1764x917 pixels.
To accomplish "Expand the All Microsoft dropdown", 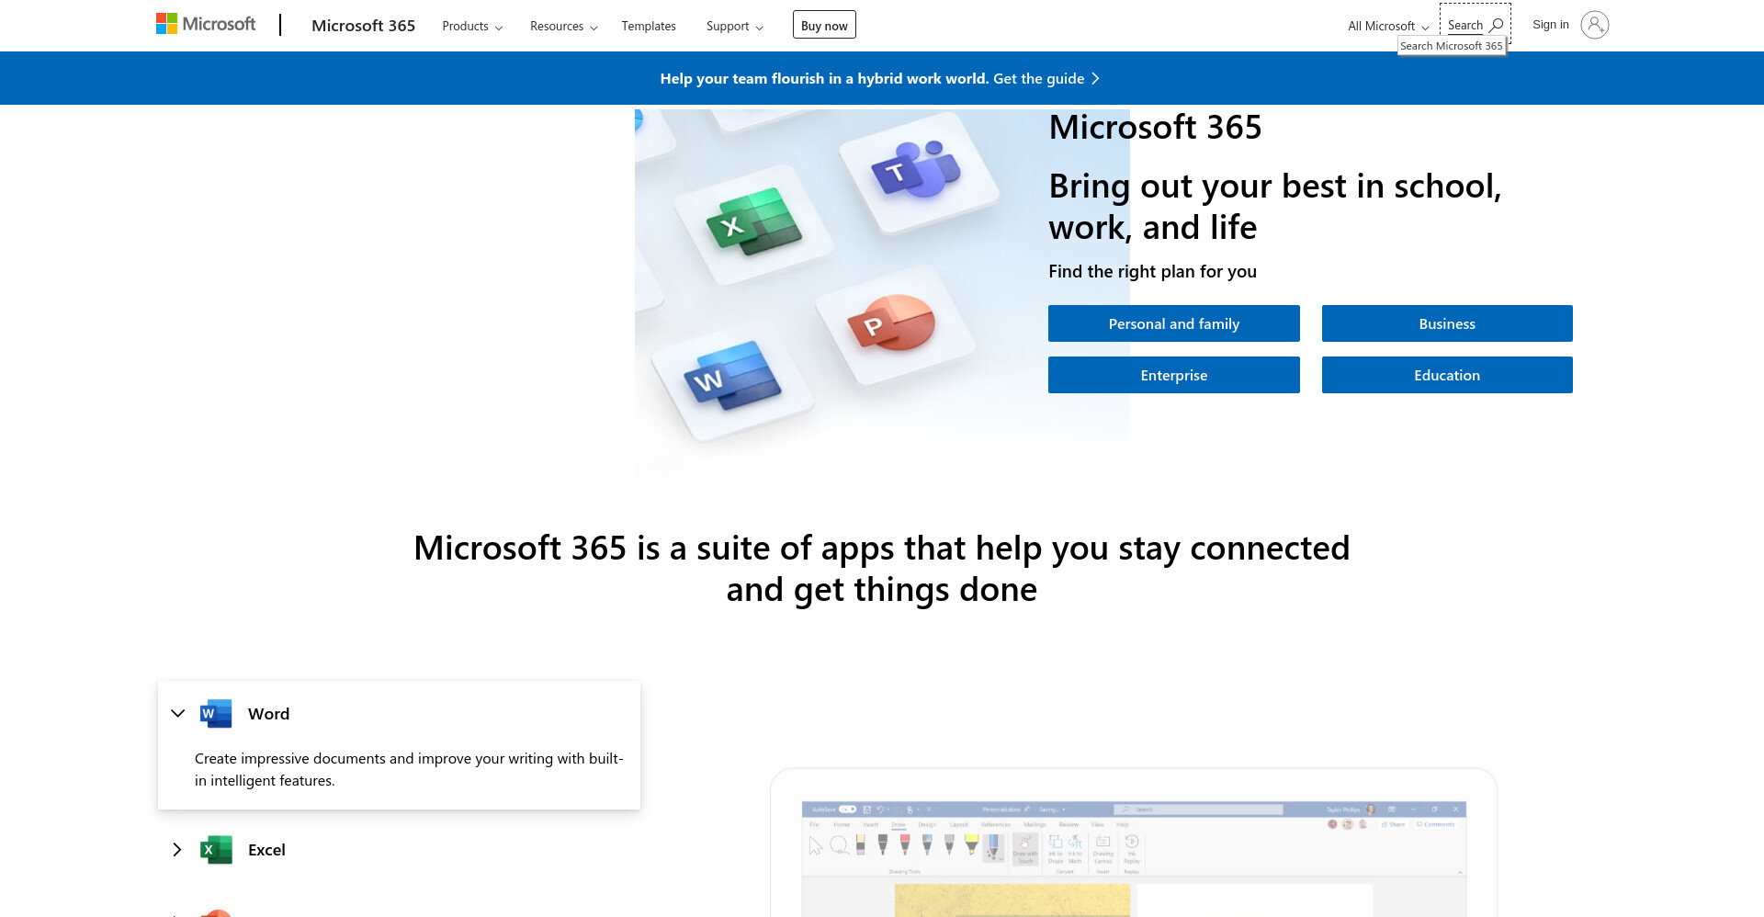I will [1388, 26].
